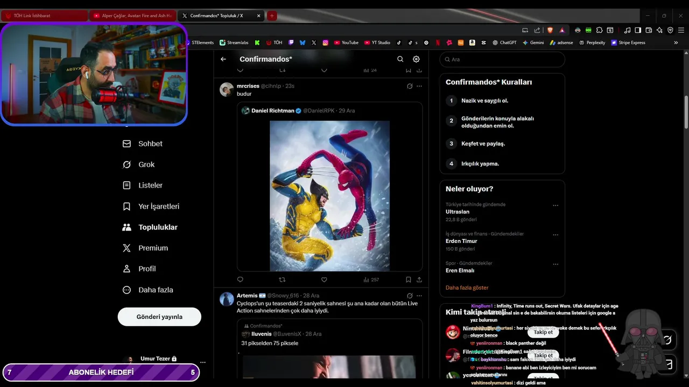689x387 pixels.
Task: Open the Netflix bookmark icon
Action: coord(438,42)
